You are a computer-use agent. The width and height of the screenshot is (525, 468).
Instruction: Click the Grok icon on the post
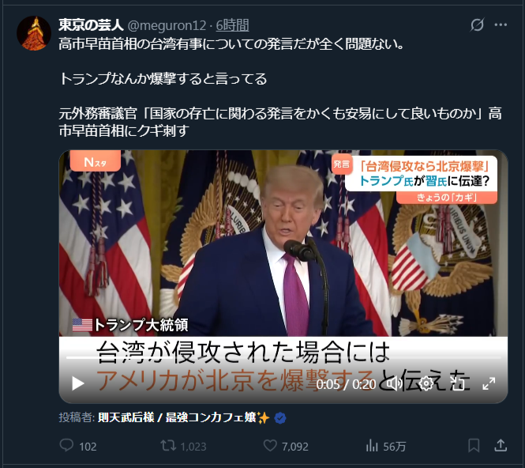pos(477,25)
